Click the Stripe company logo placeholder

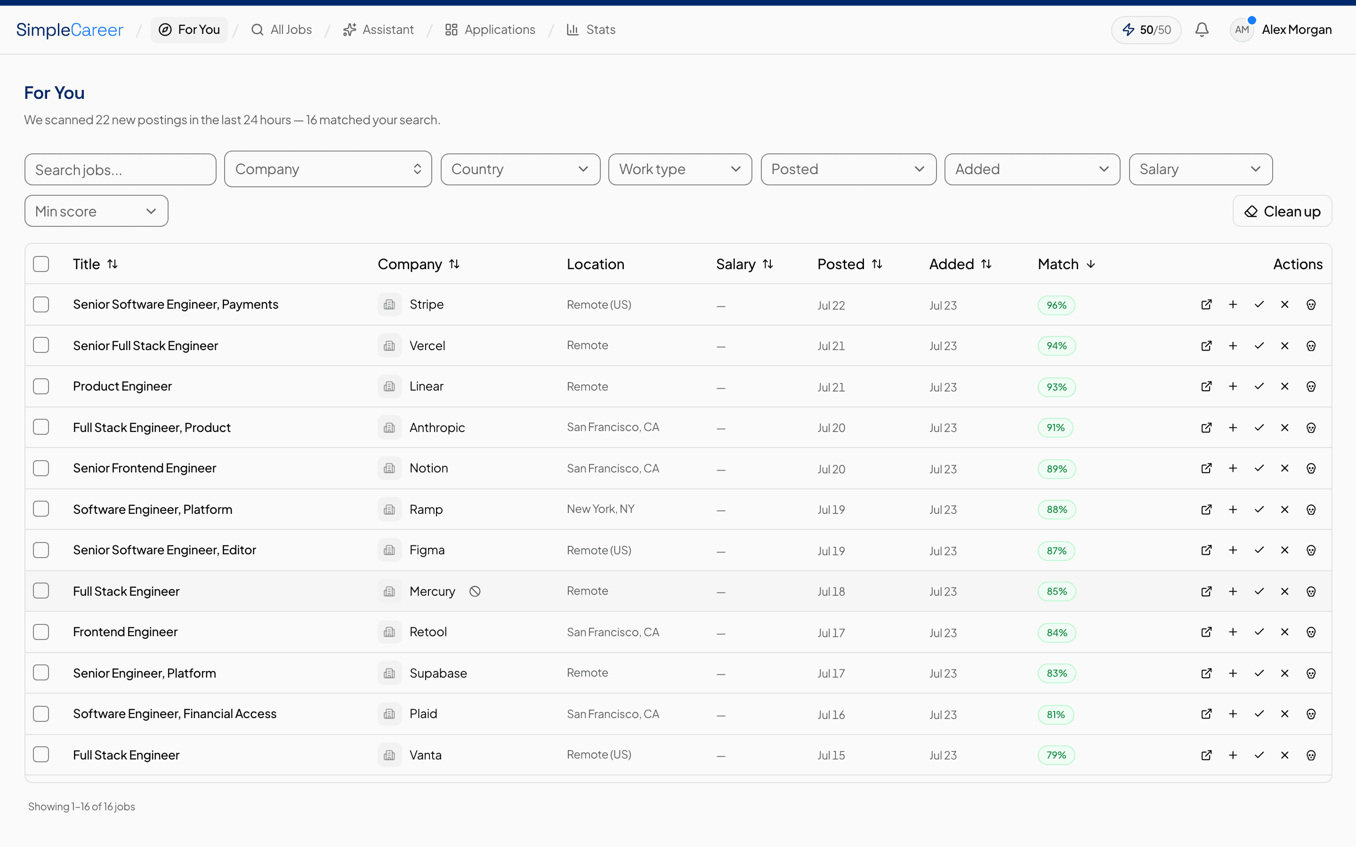389,304
